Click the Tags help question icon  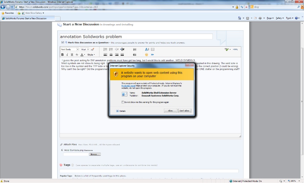73,165
